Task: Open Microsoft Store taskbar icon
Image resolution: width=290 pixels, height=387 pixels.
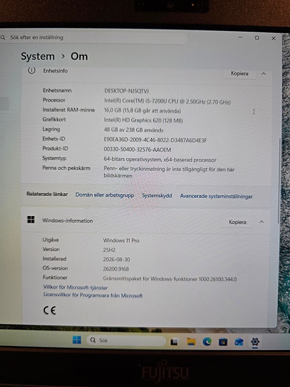Action: (x=223, y=342)
